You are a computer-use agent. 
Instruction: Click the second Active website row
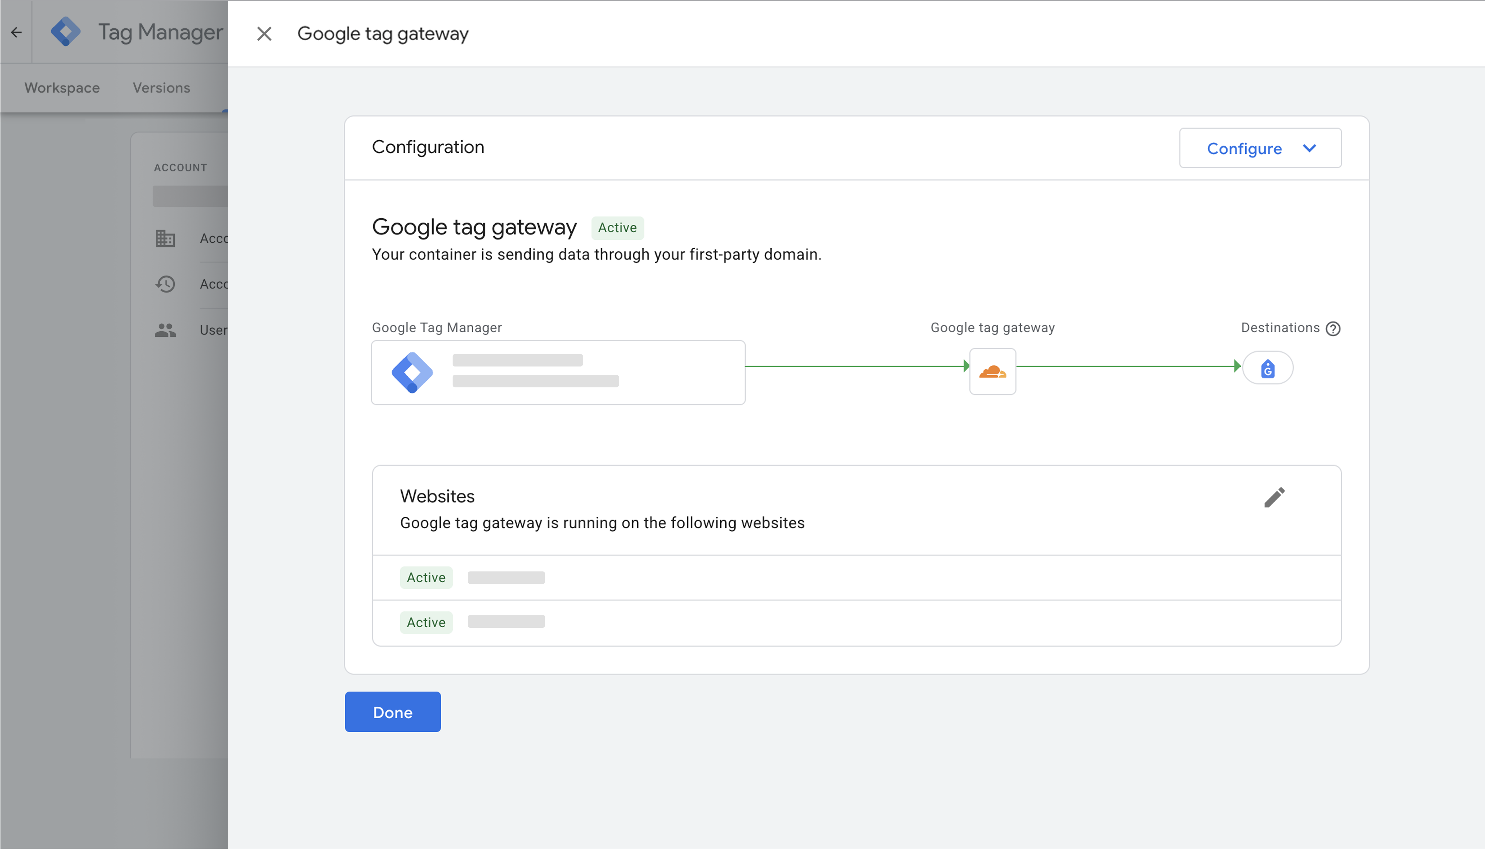856,622
